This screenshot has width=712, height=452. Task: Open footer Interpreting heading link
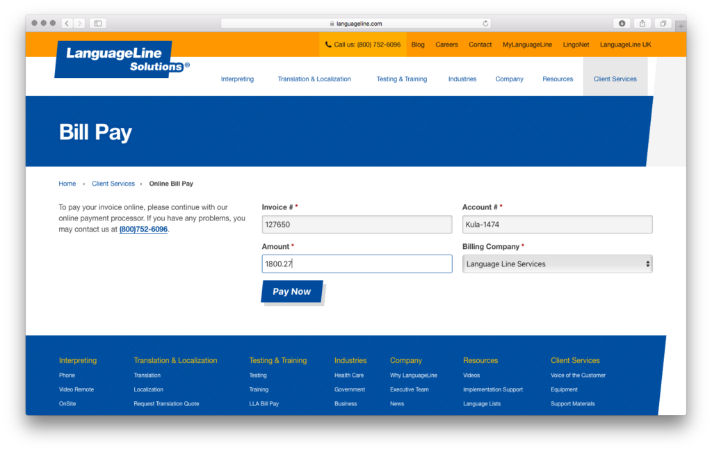point(78,360)
